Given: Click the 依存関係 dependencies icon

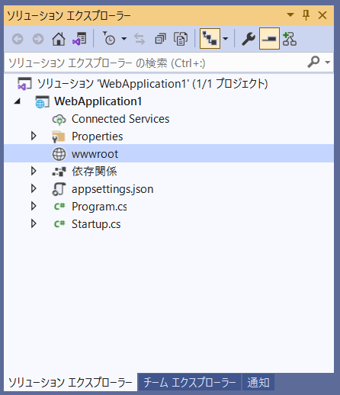Looking at the screenshot, I should tap(59, 172).
